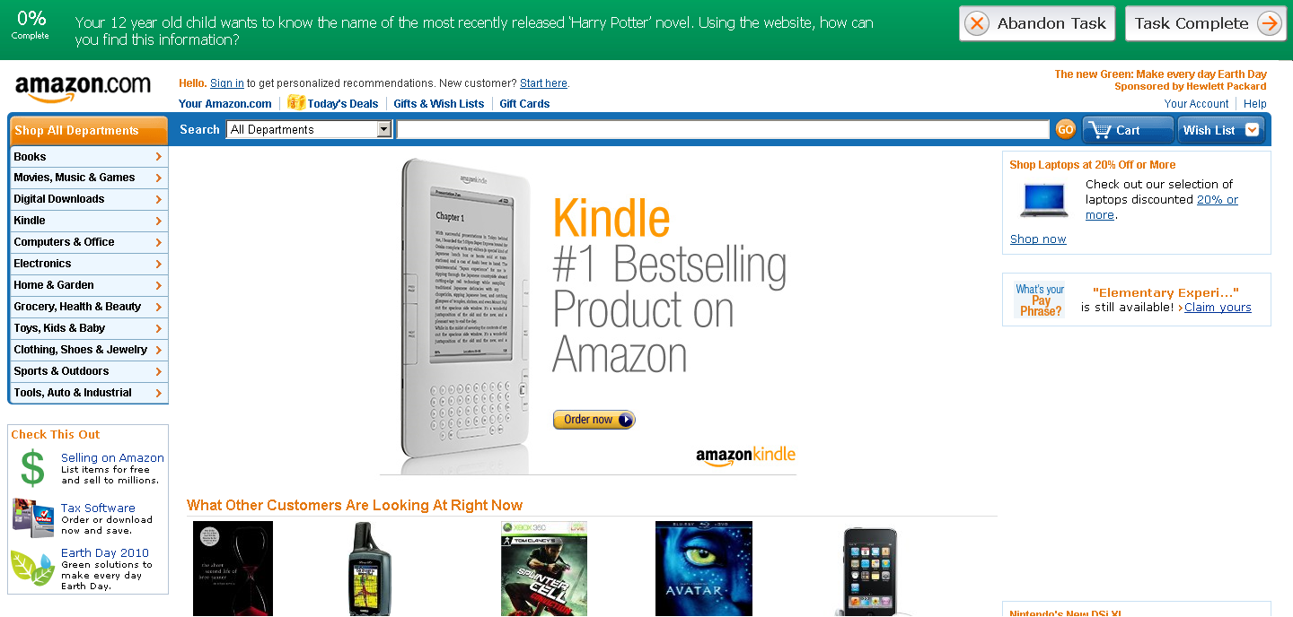1293x617 pixels.
Task: Click the Kindle Order now button
Action: (x=594, y=420)
